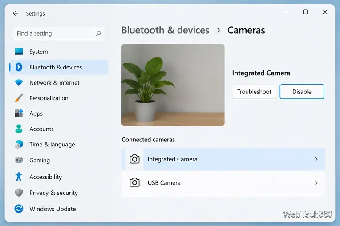The image size is (340, 226).
Task: Maximize the Settings window
Action: [305, 12]
